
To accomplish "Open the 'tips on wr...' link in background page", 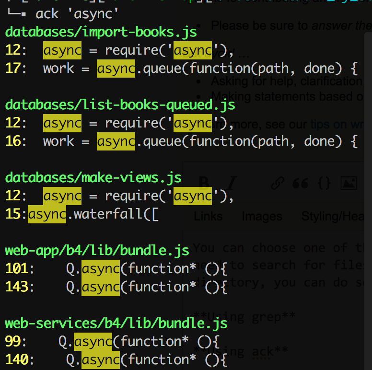I will point(337,125).
